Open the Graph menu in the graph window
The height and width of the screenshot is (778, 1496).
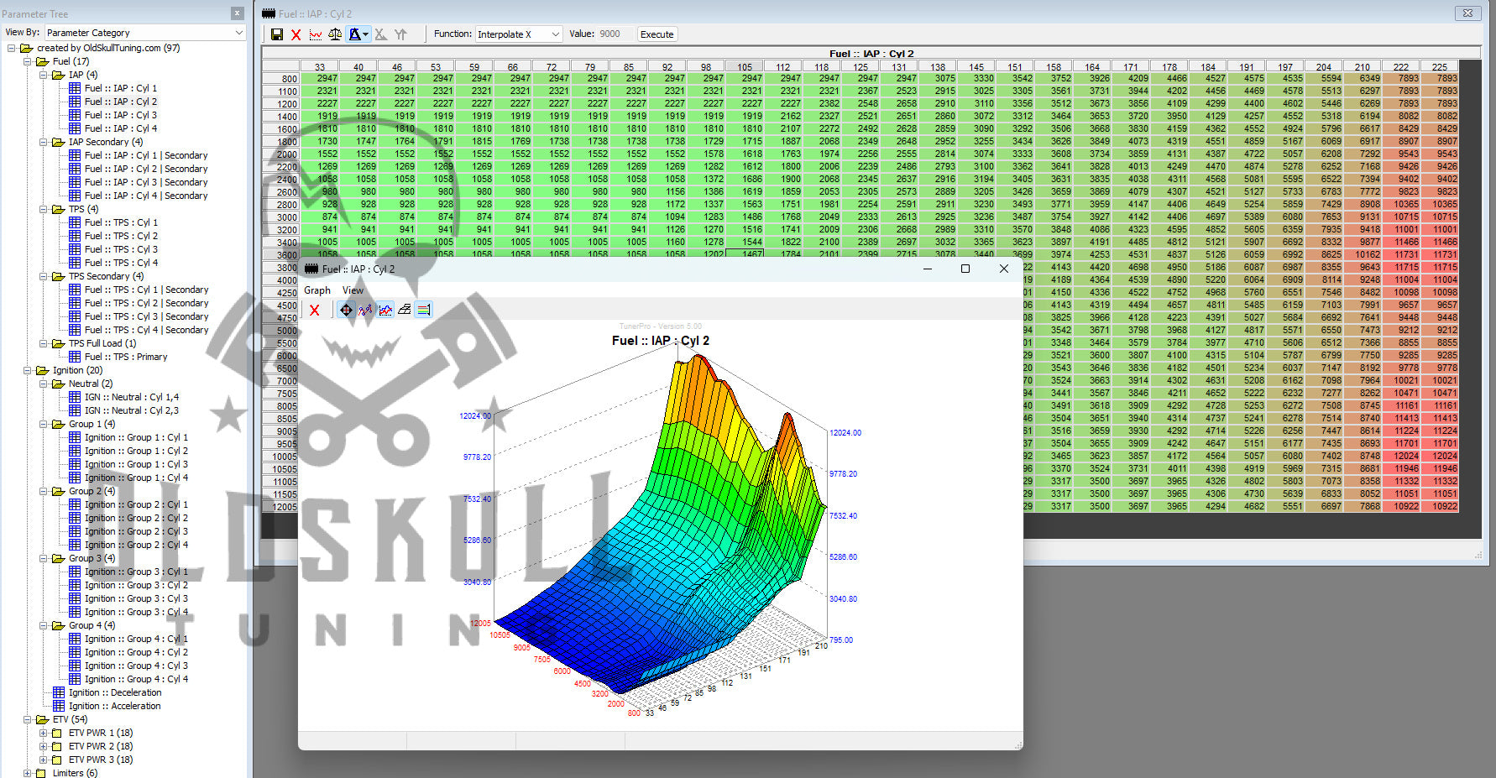[316, 290]
